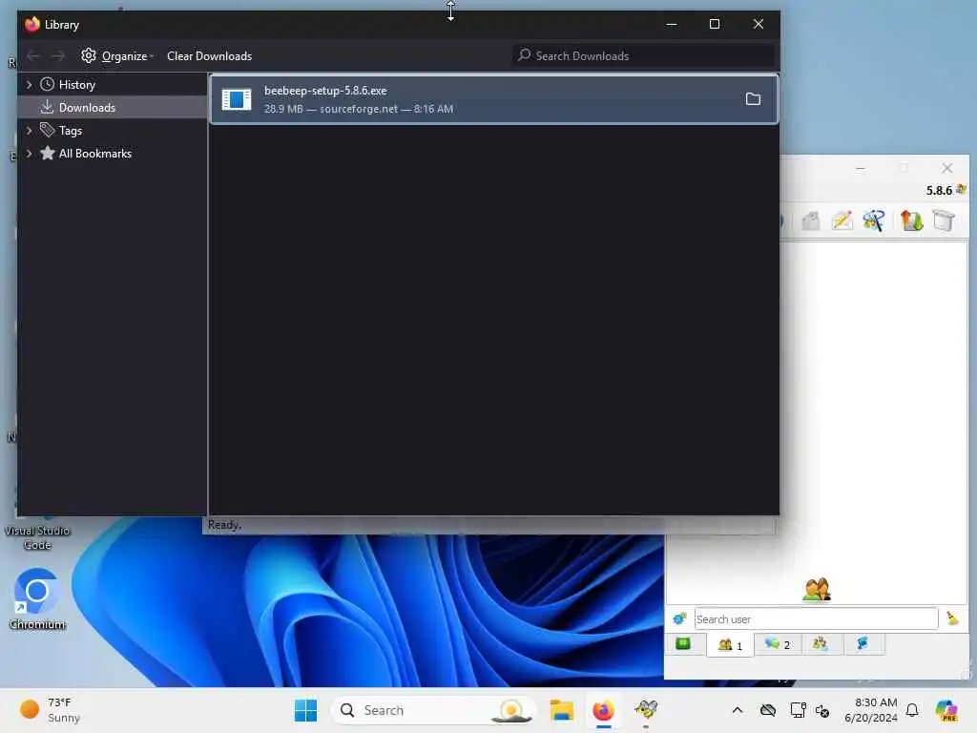Screen dimensions: 977x733
Task: Click the back arrow in Library toolbar
Action: tap(33, 56)
